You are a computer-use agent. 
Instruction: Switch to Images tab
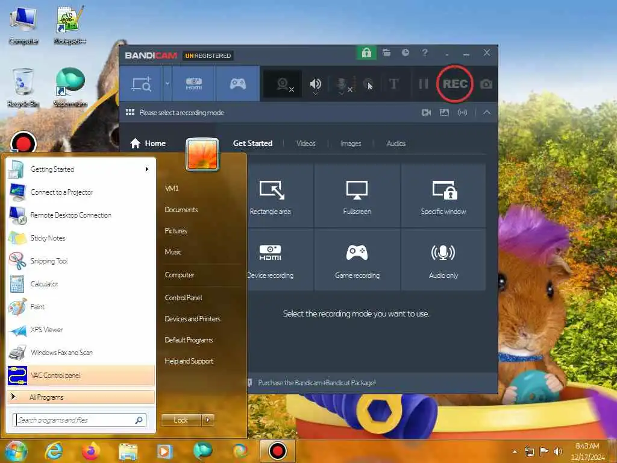(x=351, y=143)
